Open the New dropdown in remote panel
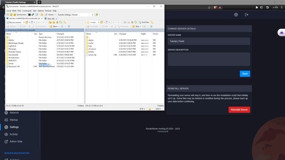Viewport: 285px width, 160px height. tap(137, 27)
